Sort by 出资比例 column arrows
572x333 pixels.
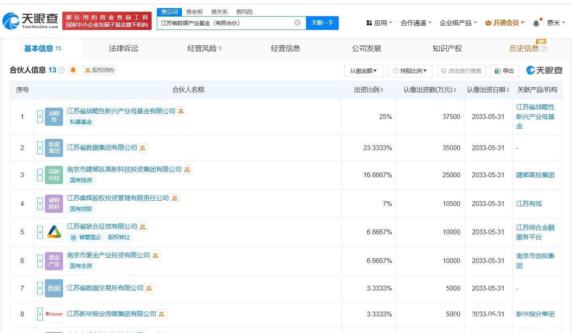tap(382, 90)
